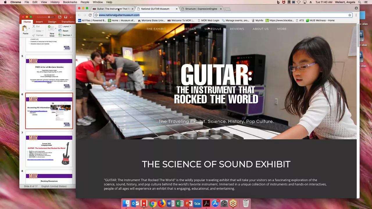Select slide 5 thumbnail in PowerPoint
Viewport: 372px width, 209px height.
coord(49,73)
